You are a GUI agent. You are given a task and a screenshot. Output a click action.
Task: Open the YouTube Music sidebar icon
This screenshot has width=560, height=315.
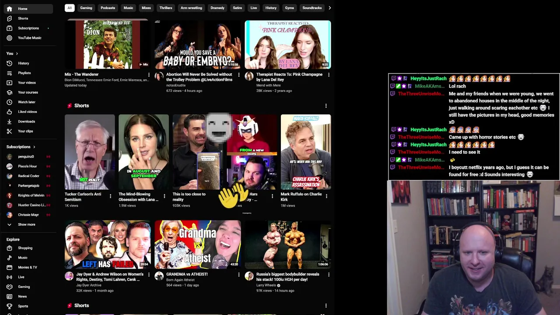coord(9,38)
